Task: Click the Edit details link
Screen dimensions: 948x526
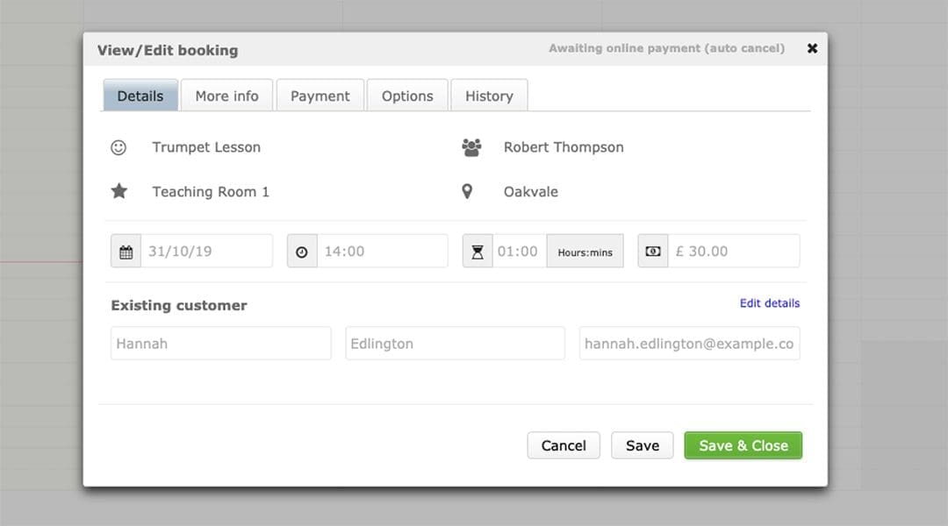Action: [770, 303]
